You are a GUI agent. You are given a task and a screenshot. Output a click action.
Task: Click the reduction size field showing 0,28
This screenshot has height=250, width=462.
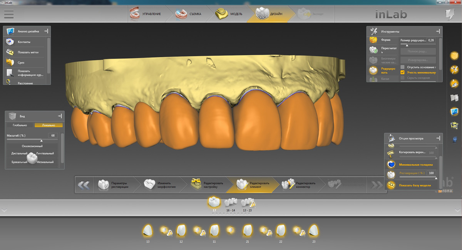click(x=431, y=40)
